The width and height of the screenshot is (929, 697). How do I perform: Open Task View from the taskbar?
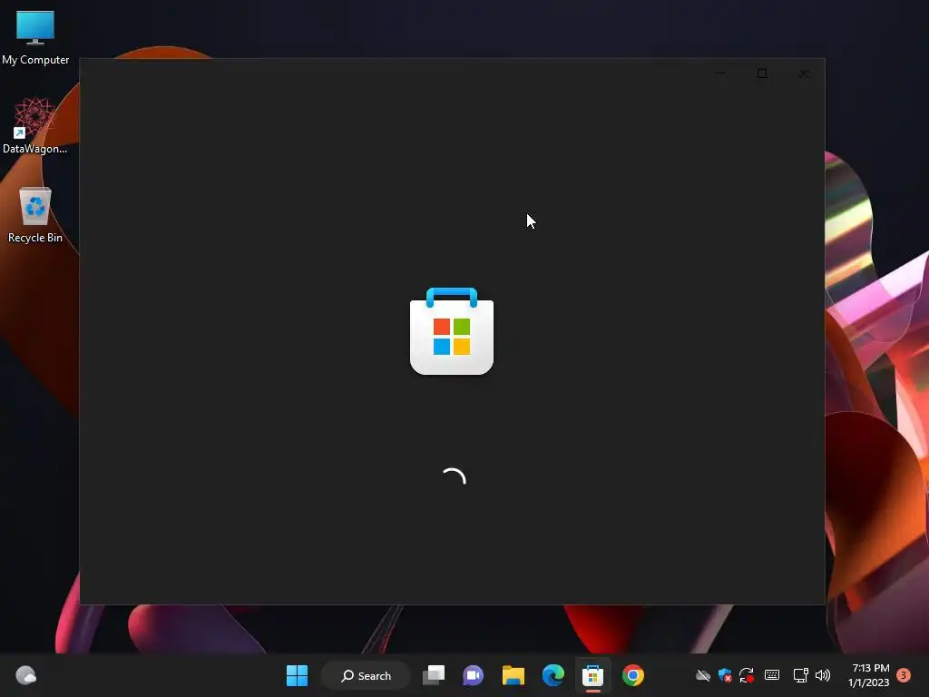tap(434, 675)
